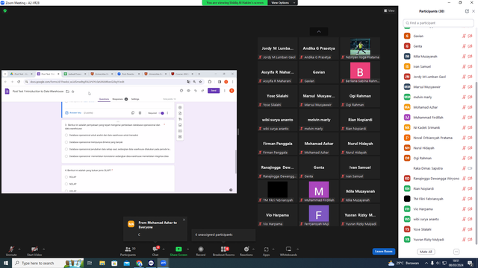Open the Add question icon in Forms sidebar
The width and height of the screenshot is (478, 268).
180,107
